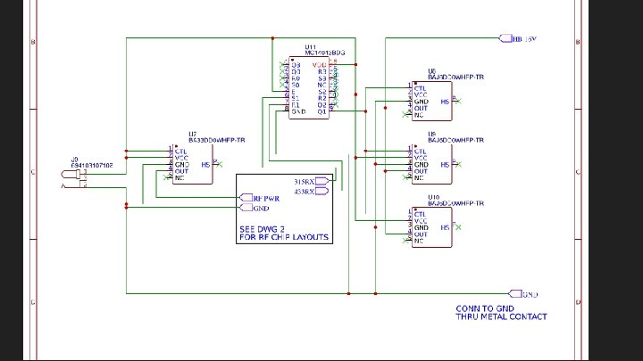The width and height of the screenshot is (643, 361).
Task: Click the junction dot on U11 VDD wire
Action: pyautogui.click(x=355, y=65)
